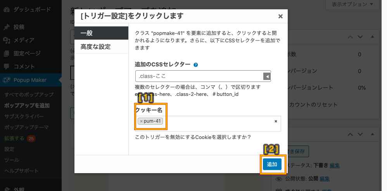Click 編集 link next to ステータス
387x191 pixels.
334,165
